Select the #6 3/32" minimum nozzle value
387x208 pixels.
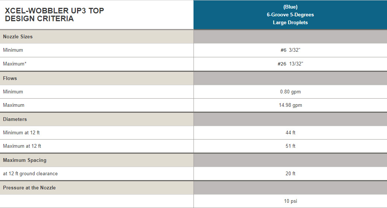[290, 50]
